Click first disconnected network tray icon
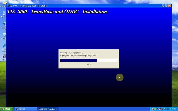 158,109
